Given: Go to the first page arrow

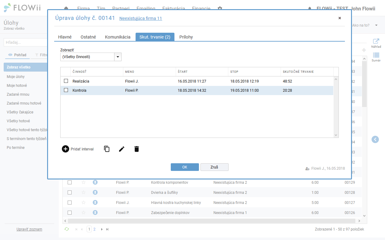Looking at the screenshot, I should pyautogui.click(x=76, y=229).
